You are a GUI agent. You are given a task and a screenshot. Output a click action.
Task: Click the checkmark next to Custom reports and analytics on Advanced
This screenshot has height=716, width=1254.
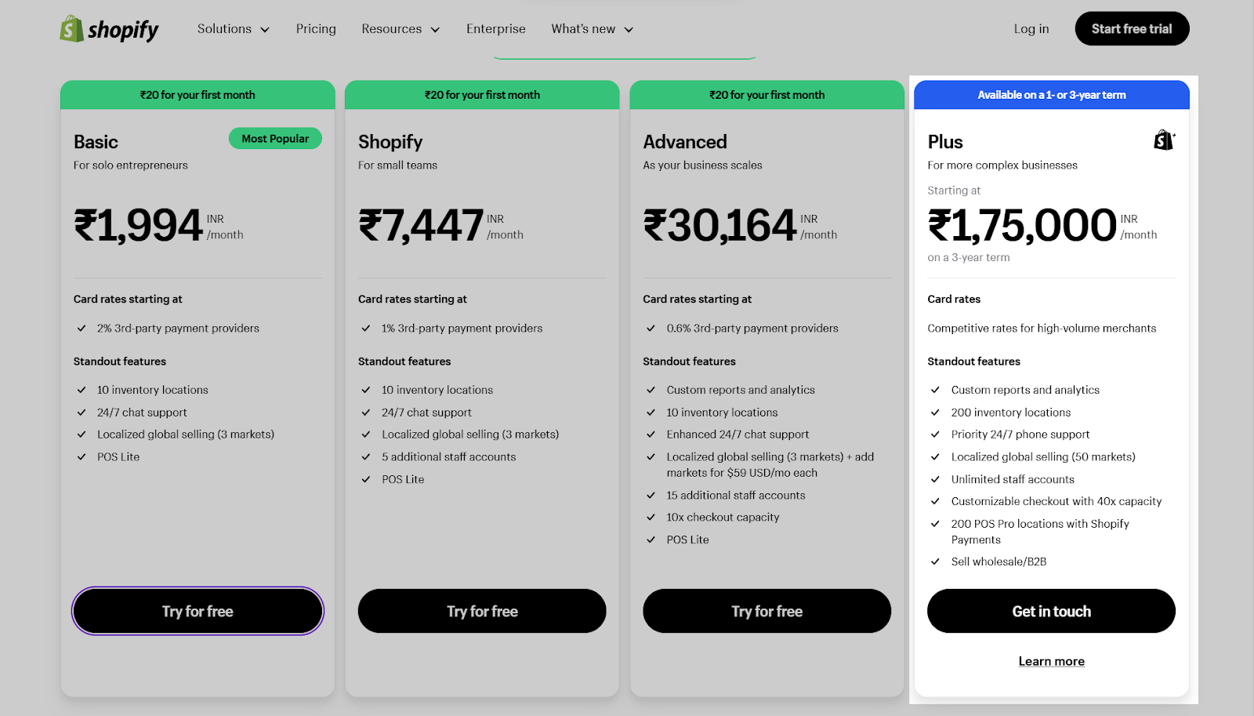coord(651,390)
